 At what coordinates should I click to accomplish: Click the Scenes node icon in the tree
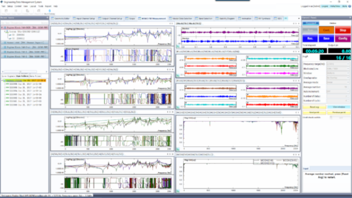pos(7,32)
